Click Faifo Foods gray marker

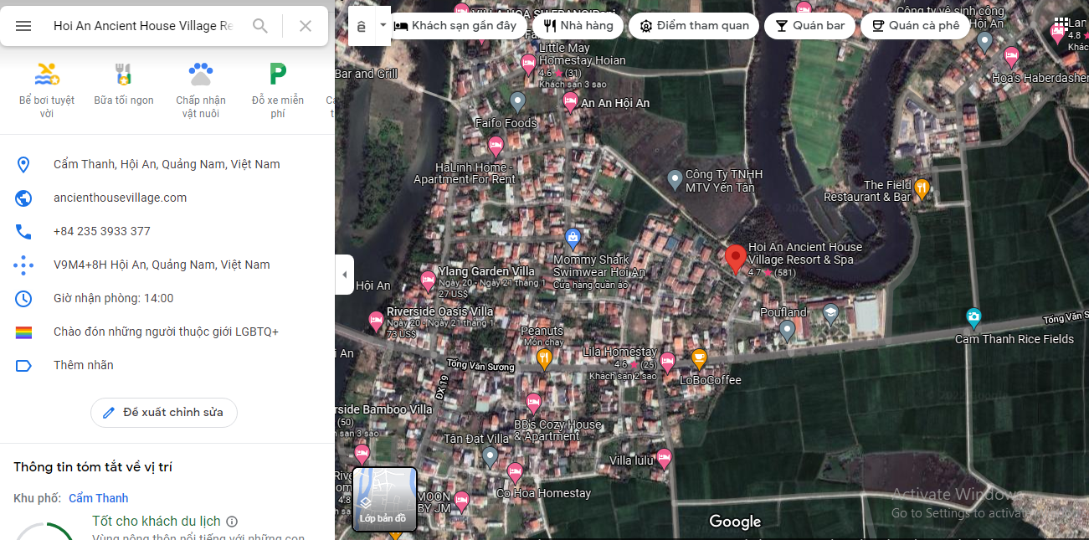pyautogui.click(x=517, y=103)
